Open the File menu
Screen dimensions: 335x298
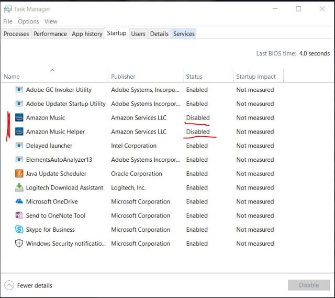(x=8, y=21)
